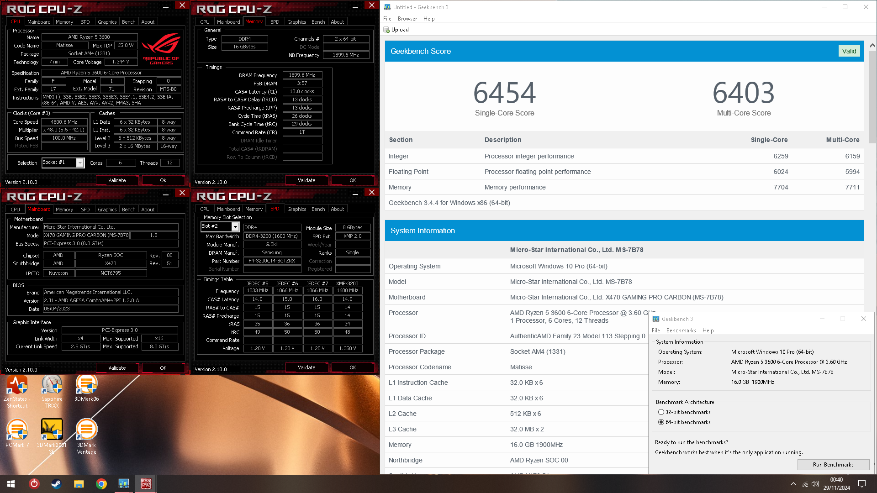Open File Explorer from the taskbar
The image size is (877, 493).
click(79, 484)
